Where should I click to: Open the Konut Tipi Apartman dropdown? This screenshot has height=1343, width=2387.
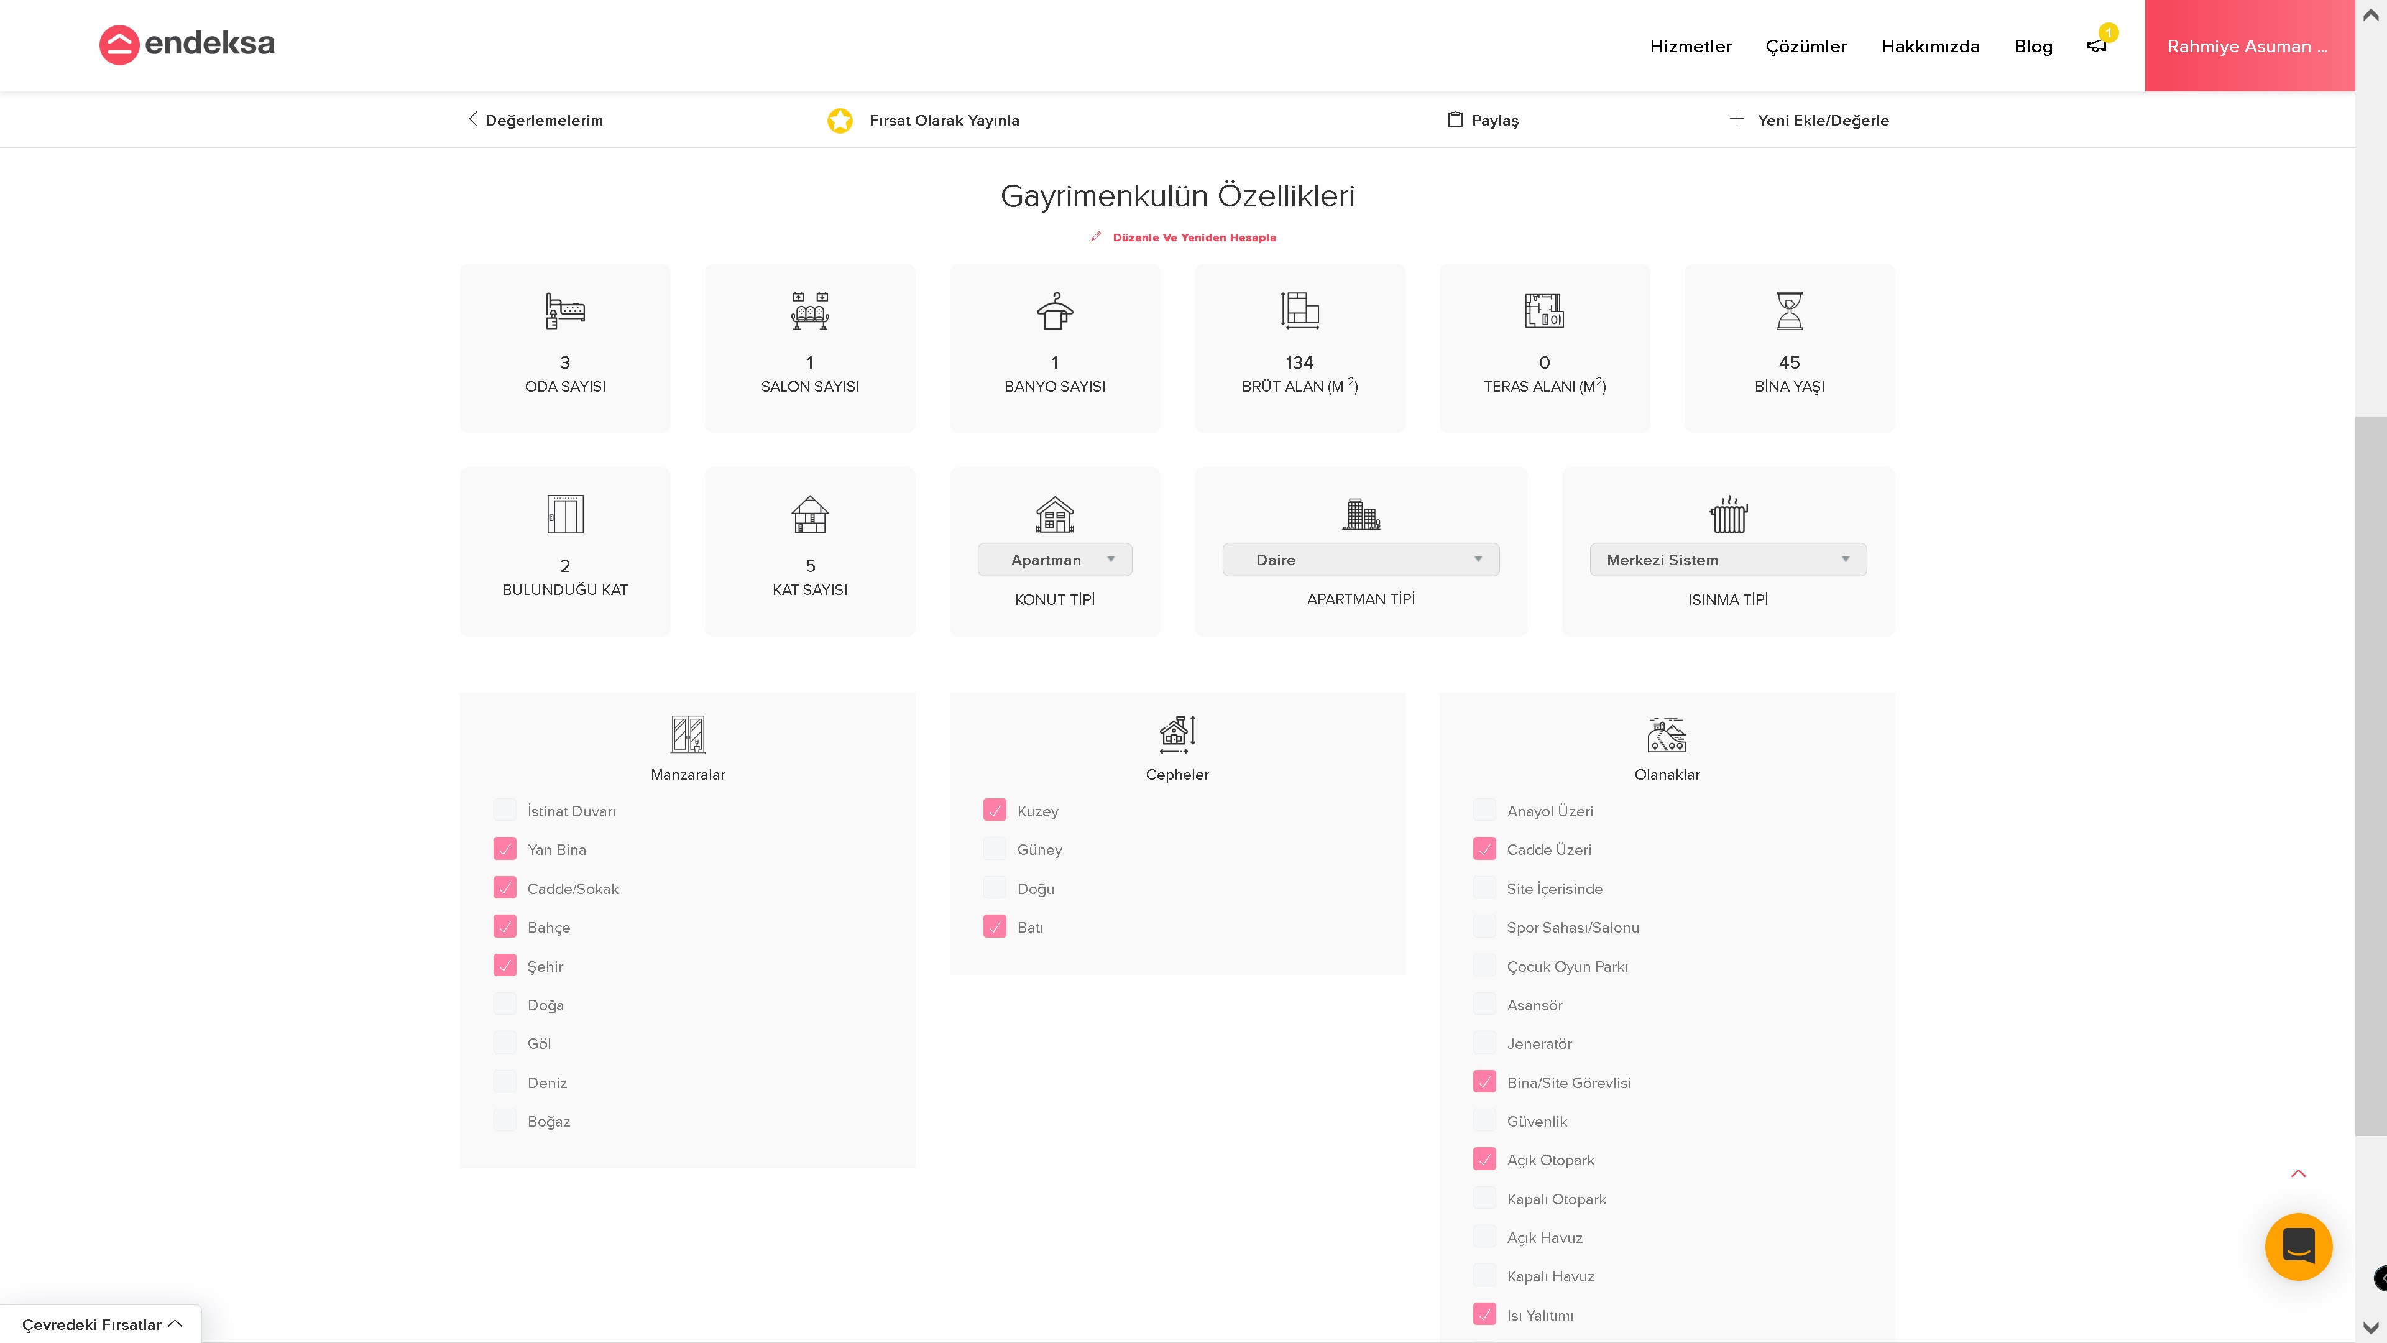pos(1054,560)
